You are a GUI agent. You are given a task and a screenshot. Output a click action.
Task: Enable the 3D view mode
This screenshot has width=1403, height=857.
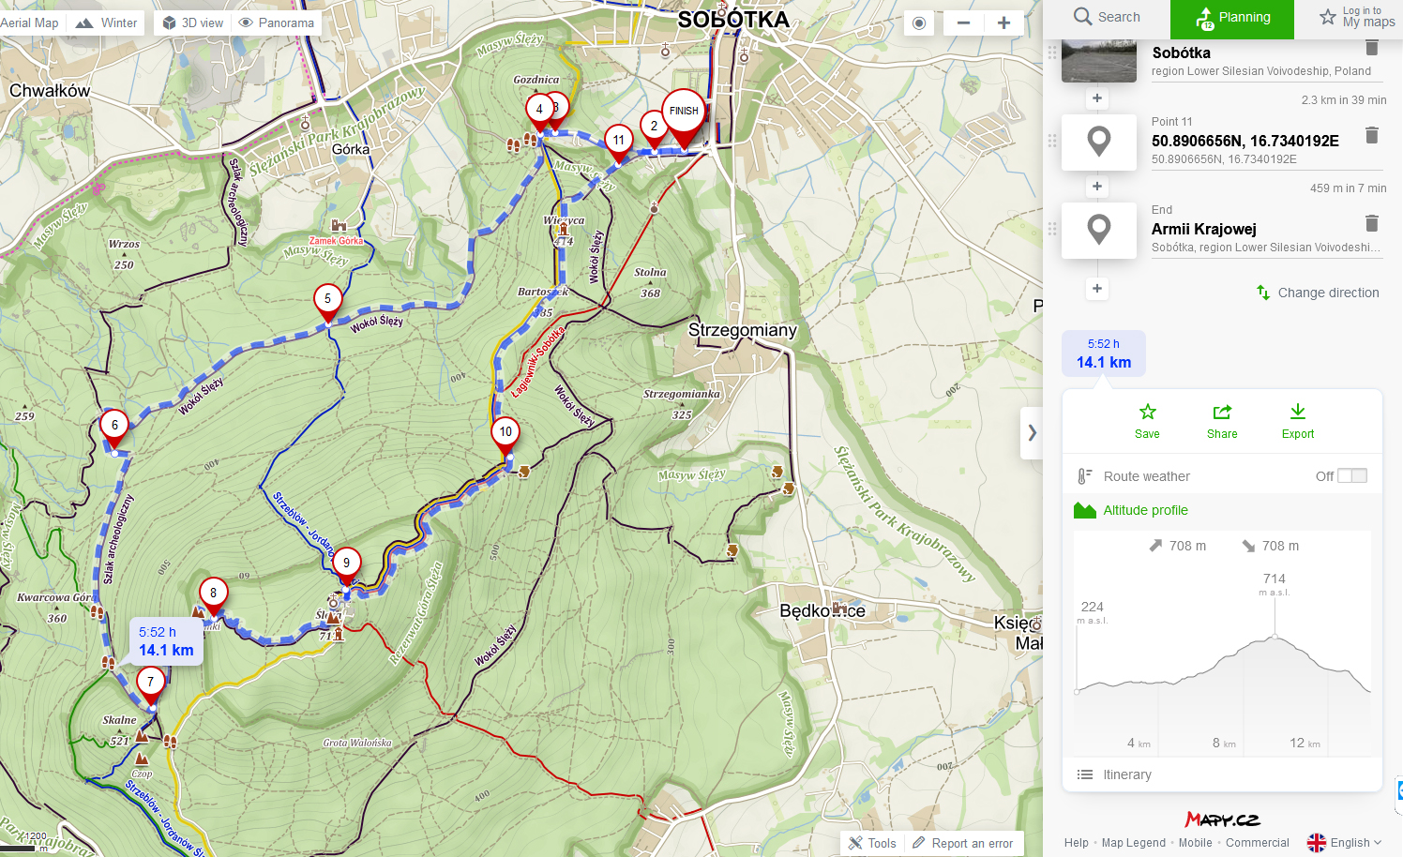(192, 23)
